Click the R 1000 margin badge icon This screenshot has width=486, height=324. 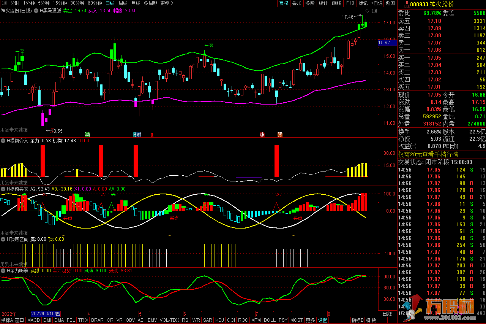pos(407,4)
